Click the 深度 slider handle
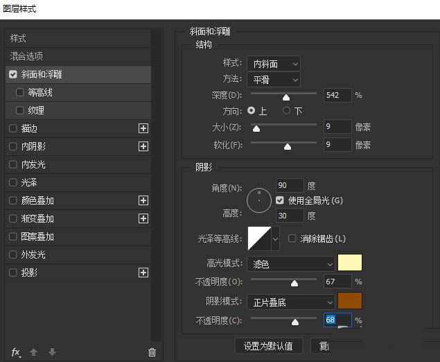Screen dimensions: 440x362 [286, 97]
